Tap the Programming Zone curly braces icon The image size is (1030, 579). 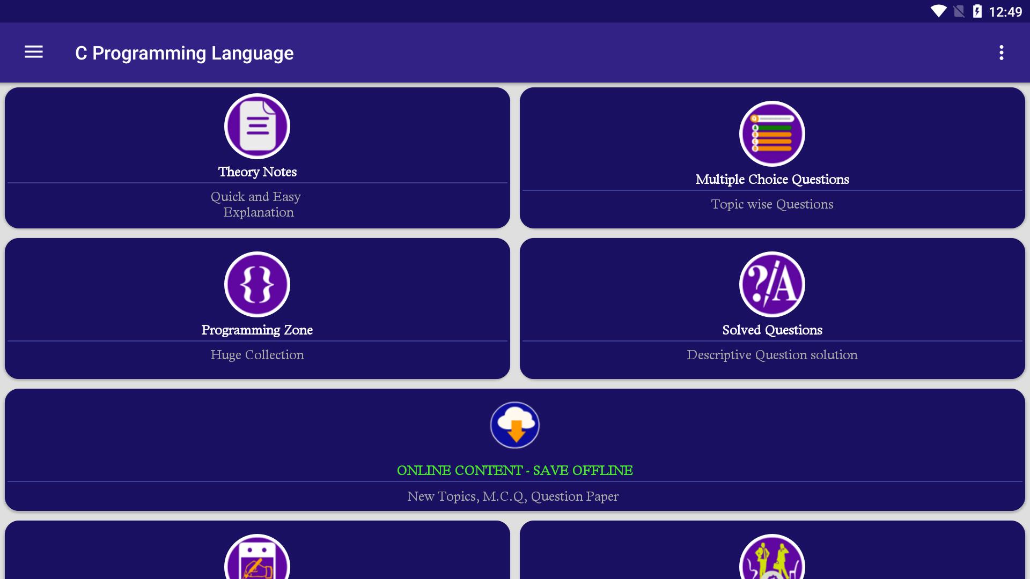coord(257,285)
